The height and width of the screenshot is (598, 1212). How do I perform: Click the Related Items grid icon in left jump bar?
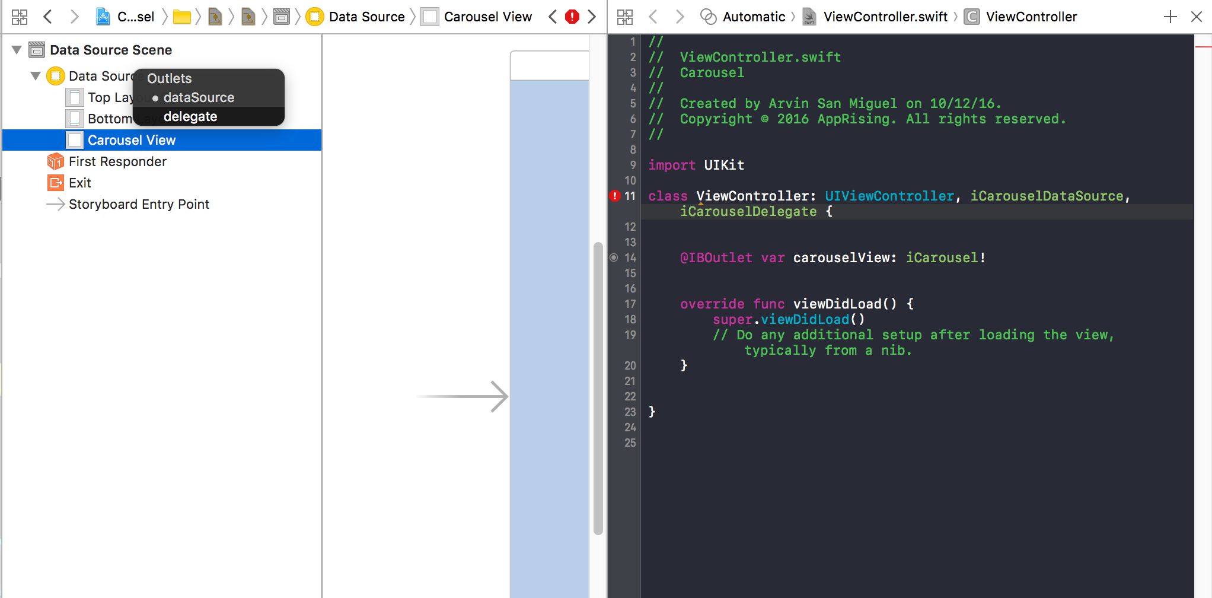pos(19,16)
